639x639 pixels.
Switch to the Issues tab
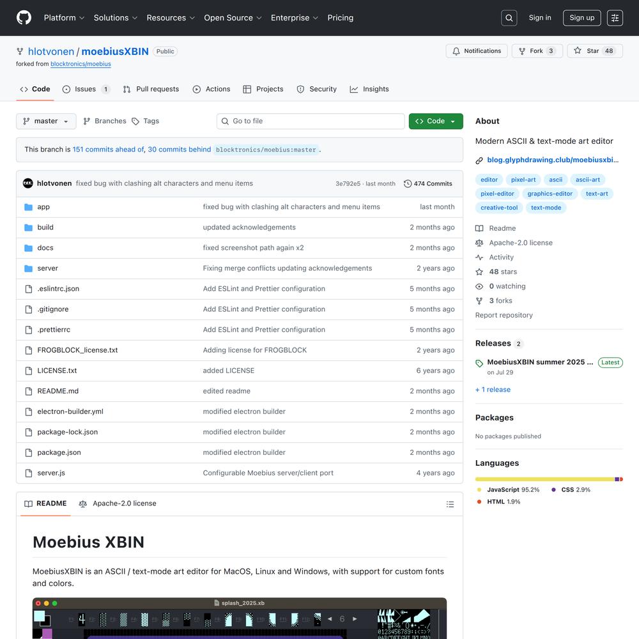[86, 89]
